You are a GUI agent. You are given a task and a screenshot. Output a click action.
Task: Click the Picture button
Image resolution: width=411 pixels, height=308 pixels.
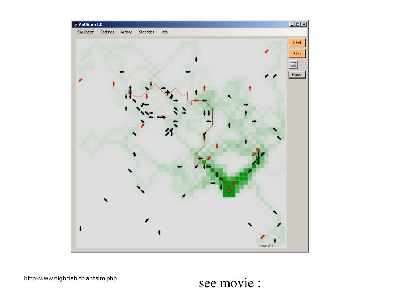pos(297,75)
